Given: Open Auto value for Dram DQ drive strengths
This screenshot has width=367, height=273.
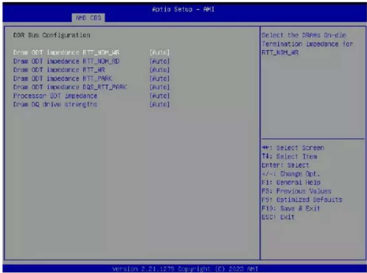Looking at the screenshot, I should pos(159,104).
